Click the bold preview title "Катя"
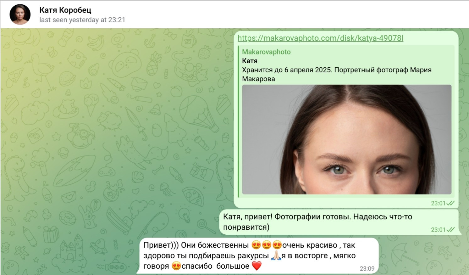Viewport: 469px width, 275px height. click(250, 61)
